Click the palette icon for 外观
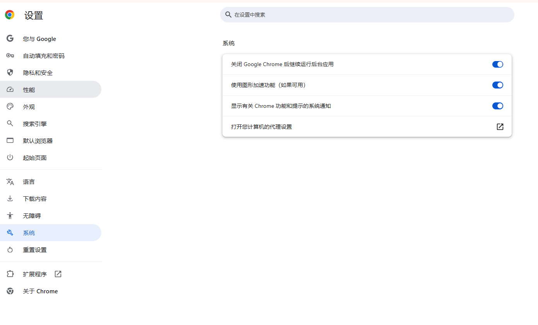Screen dimensions: 538x325 [x=10, y=107]
